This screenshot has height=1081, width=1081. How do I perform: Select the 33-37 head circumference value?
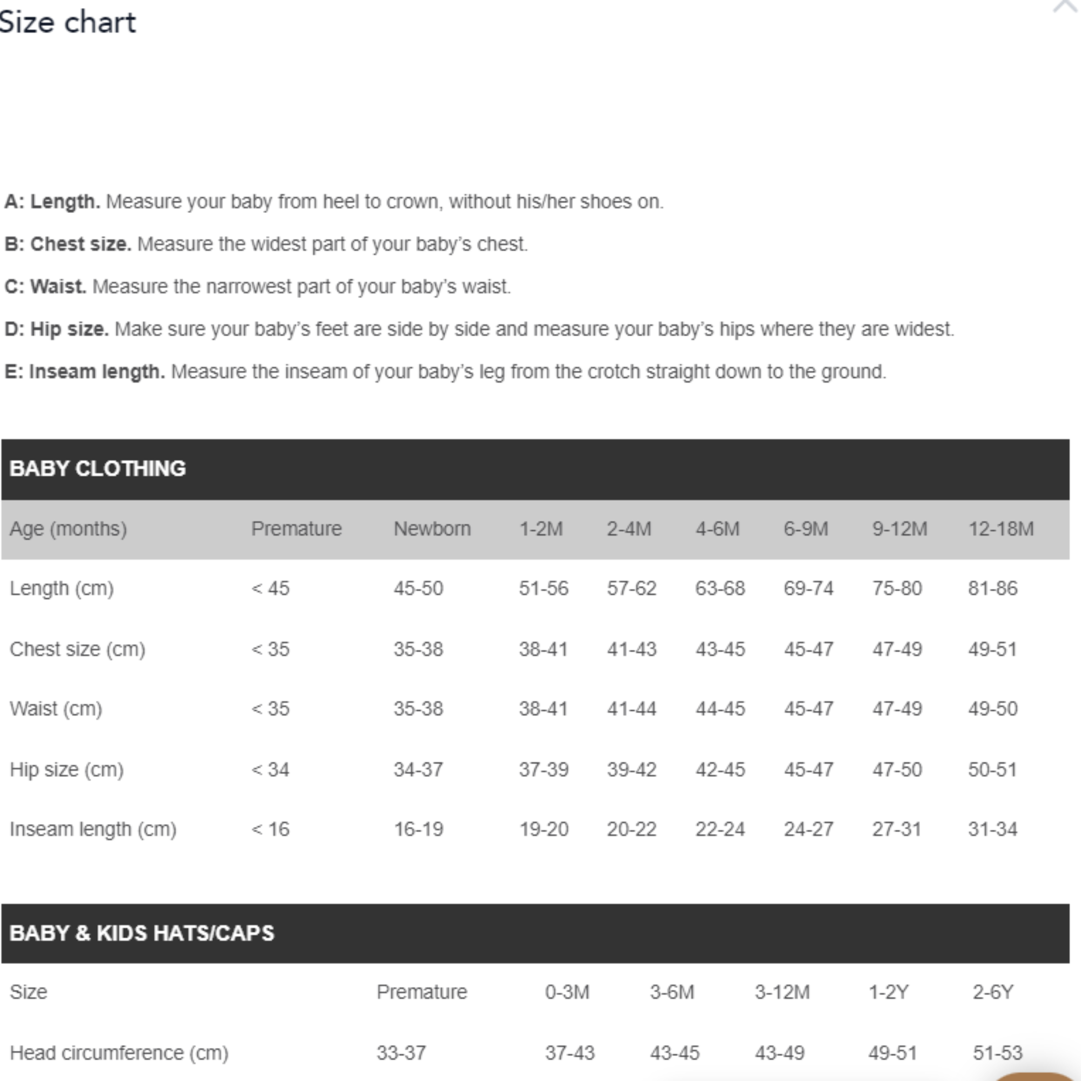click(x=401, y=1053)
